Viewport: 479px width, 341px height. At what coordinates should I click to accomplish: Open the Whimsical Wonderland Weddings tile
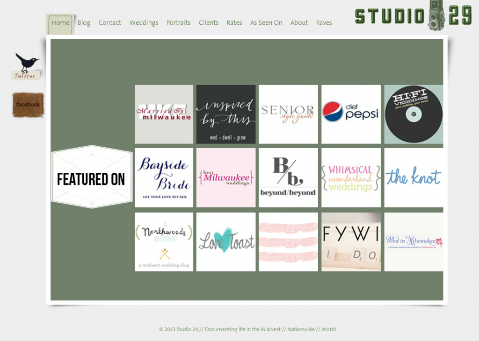[351, 178]
